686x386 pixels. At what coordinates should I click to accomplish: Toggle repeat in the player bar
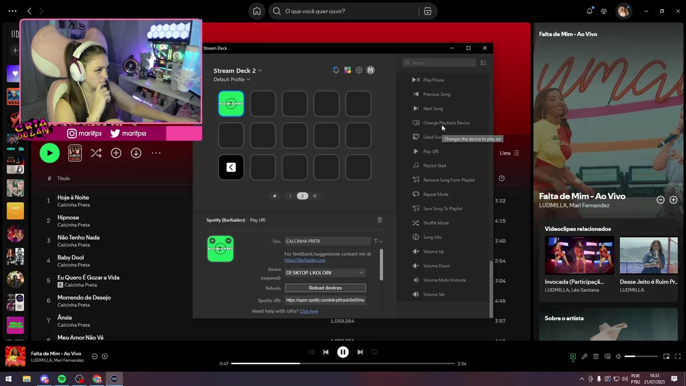pyautogui.click(x=375, y=352)
